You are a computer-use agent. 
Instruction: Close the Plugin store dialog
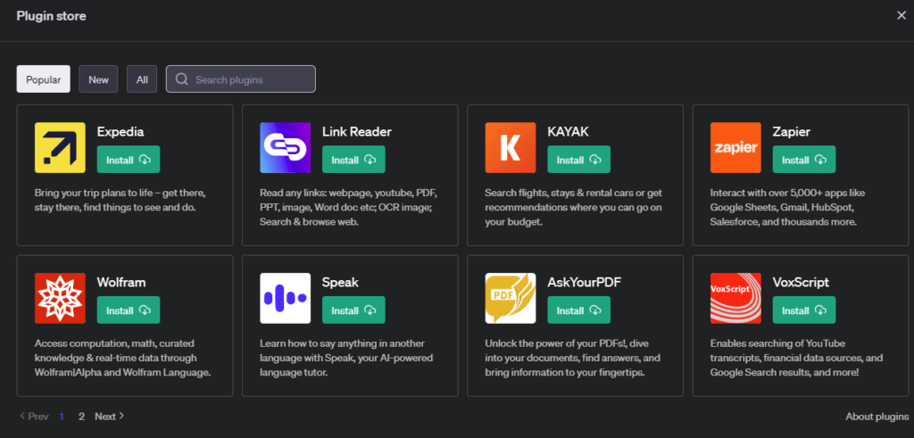[901, 15]
